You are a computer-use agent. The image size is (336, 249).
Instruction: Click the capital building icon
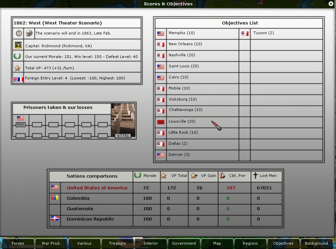pos(18,46)
